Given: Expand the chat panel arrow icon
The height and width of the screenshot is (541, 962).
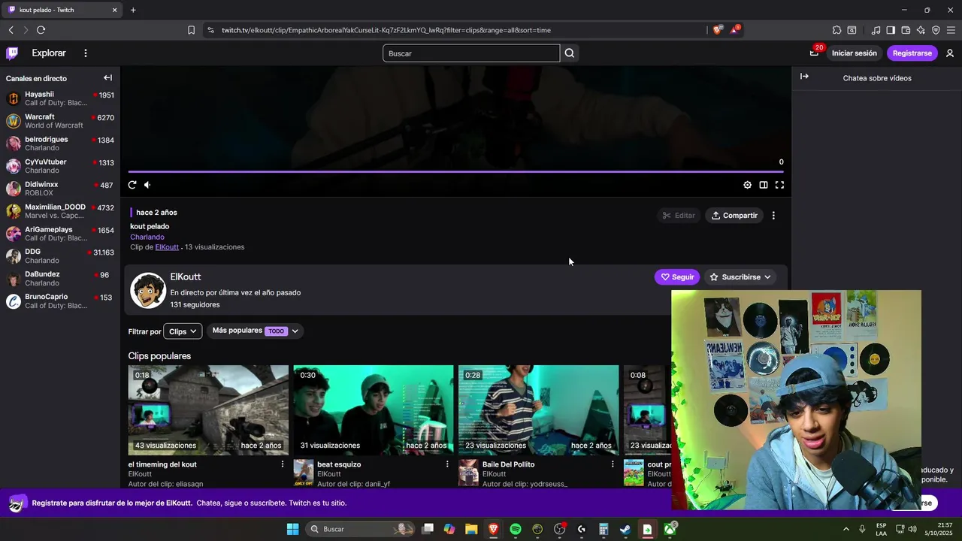Looking at the screenshot, I should pos(804,77).
